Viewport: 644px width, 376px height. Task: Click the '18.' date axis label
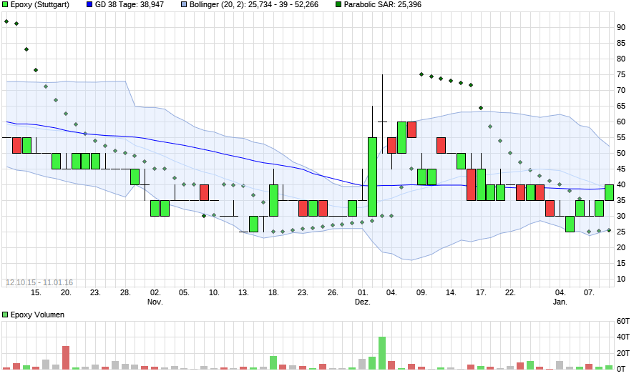[x=273, y=292]
